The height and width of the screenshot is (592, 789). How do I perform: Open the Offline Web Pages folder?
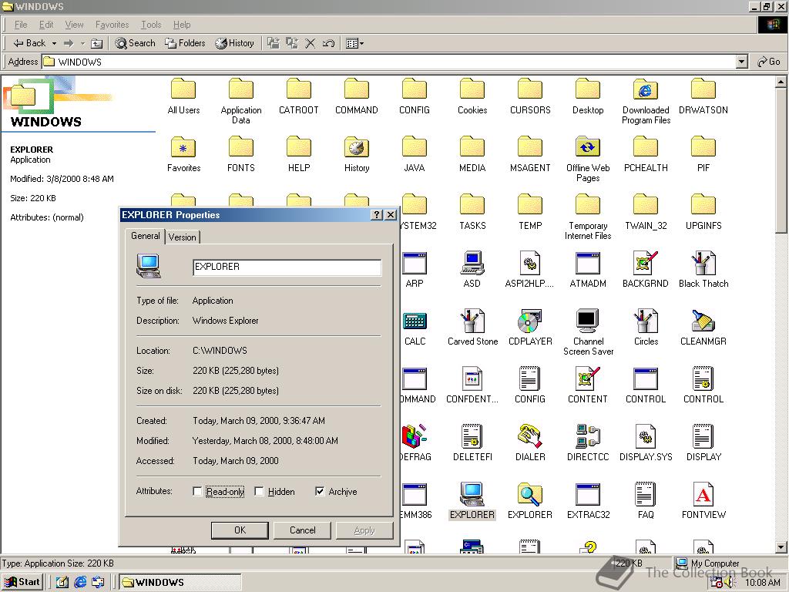[x=588, y=147]
